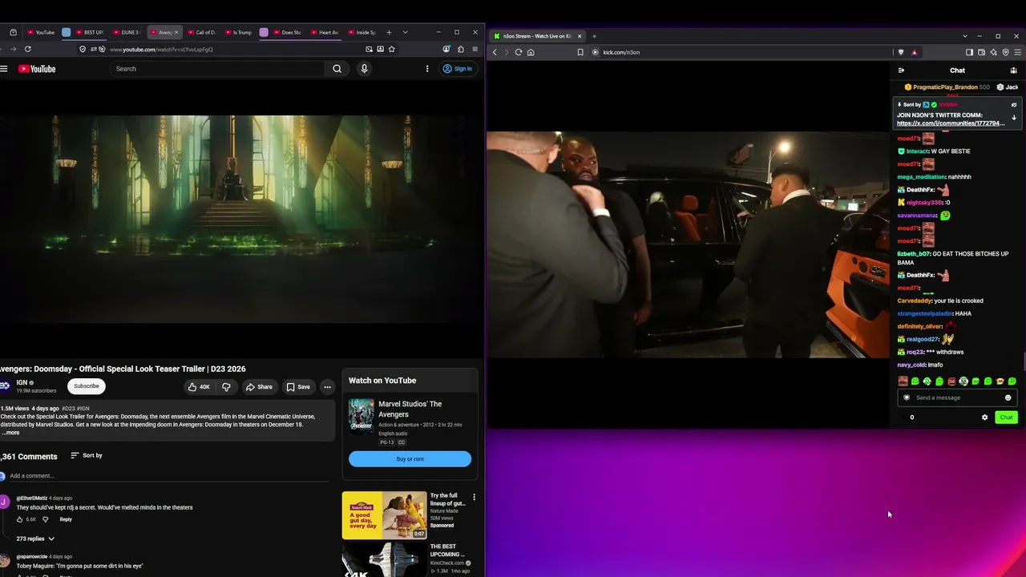Expand the video description with ...more

tap(11, 433)
